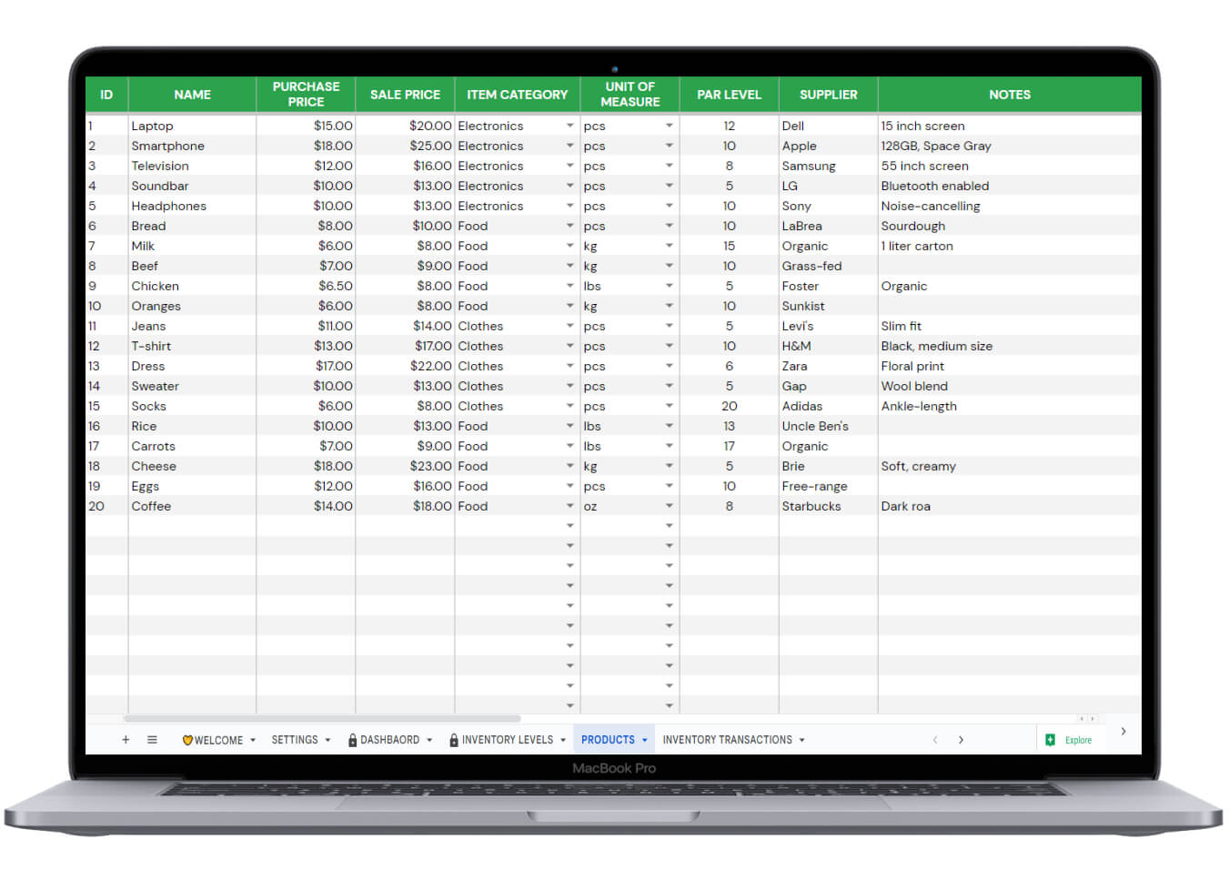Click lock icon on INVENTORY LEVELS tab
Viewport: 1229px width, 880px height.
click(x=454, y=740)
